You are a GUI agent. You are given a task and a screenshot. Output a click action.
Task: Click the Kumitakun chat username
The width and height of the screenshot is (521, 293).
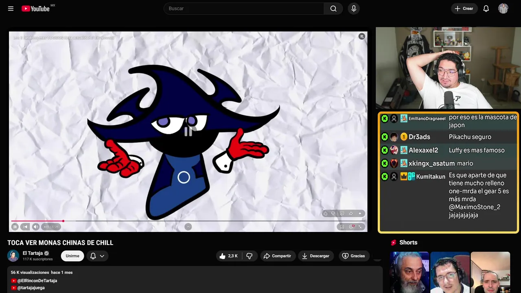(431, 177)
